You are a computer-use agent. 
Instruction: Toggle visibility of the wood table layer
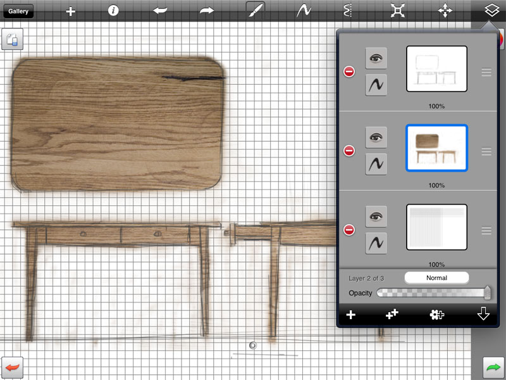(x=376, y=137)
